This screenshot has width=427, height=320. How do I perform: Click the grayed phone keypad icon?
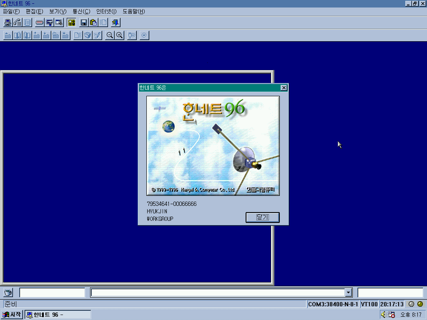pyautogui.click(x=27, y=22)
